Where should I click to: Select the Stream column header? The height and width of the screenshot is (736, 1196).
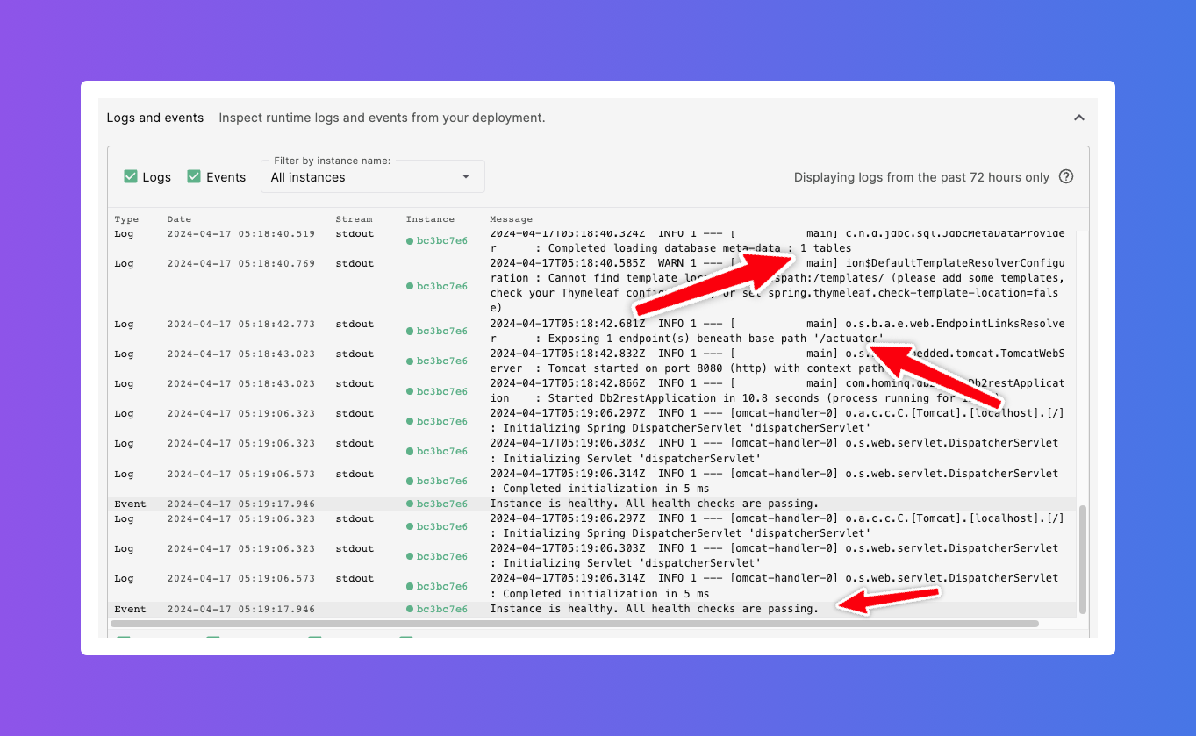[x=354, y=218]
